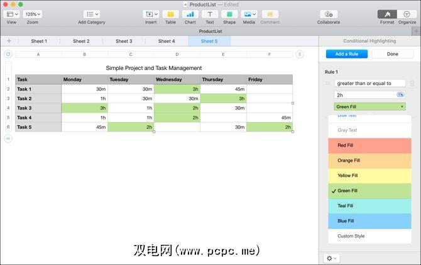Click the Table toolbar icon
Viewport: 421px width, 265px height.
click(170, 14)
